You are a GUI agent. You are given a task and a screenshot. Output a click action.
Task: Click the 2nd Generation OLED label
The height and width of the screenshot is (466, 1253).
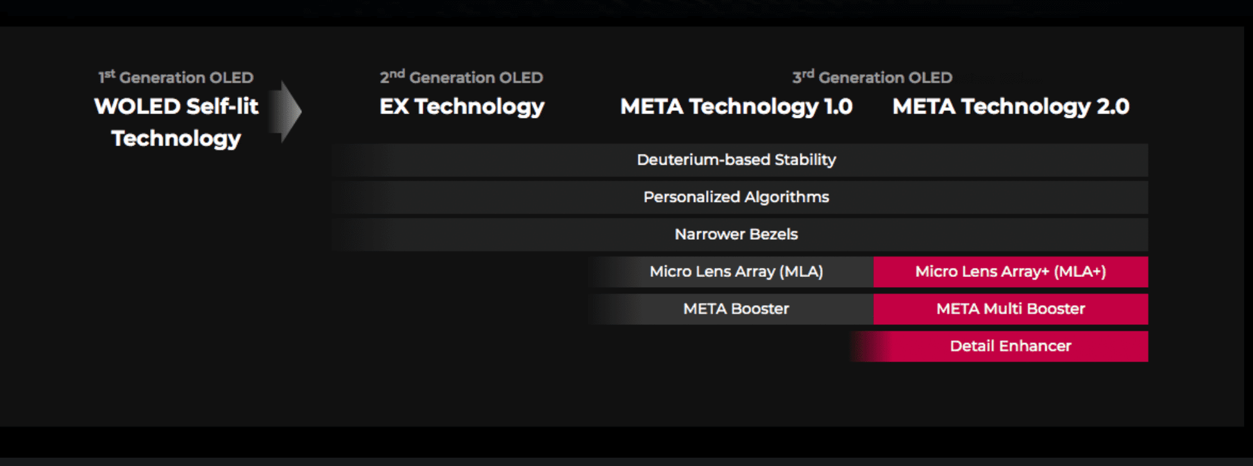[461, 77]
